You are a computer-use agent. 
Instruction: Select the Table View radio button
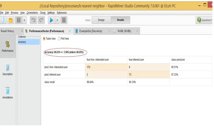[x=44, y=39]
